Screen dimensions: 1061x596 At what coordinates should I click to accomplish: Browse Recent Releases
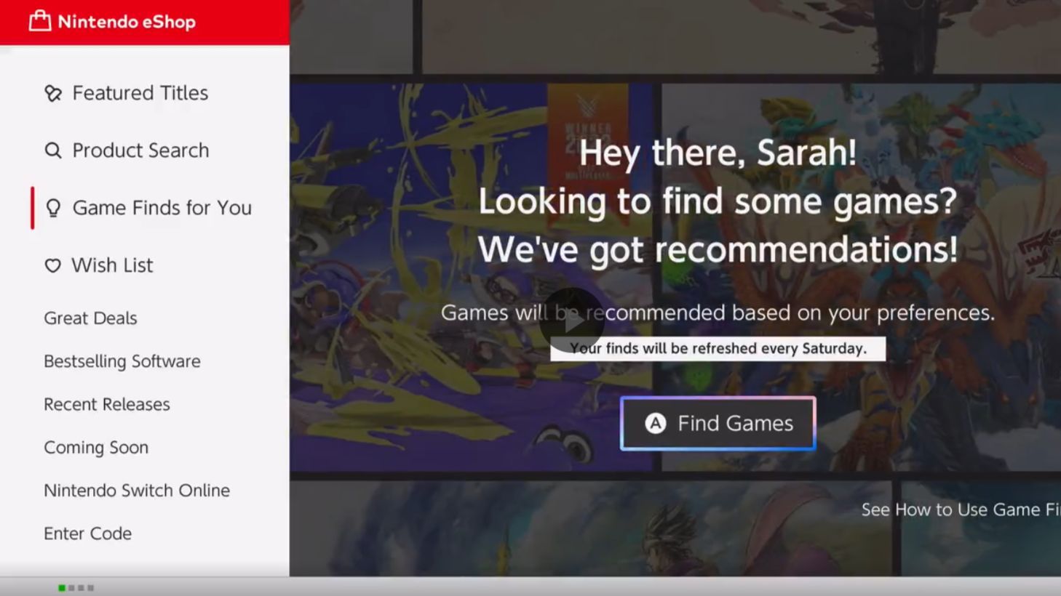click(106, 404)
